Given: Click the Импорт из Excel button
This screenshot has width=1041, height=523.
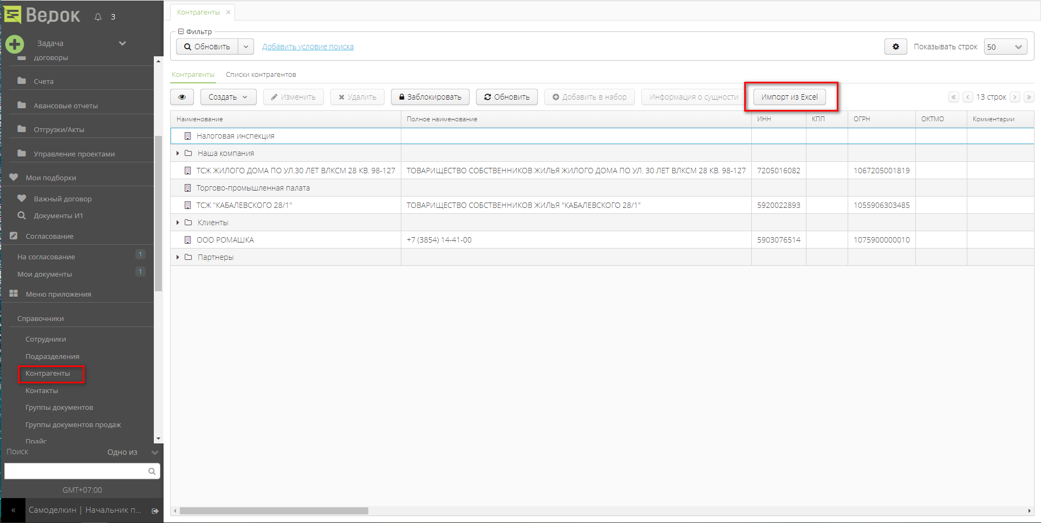Looking at the screenshot, I should coord(790,97).
